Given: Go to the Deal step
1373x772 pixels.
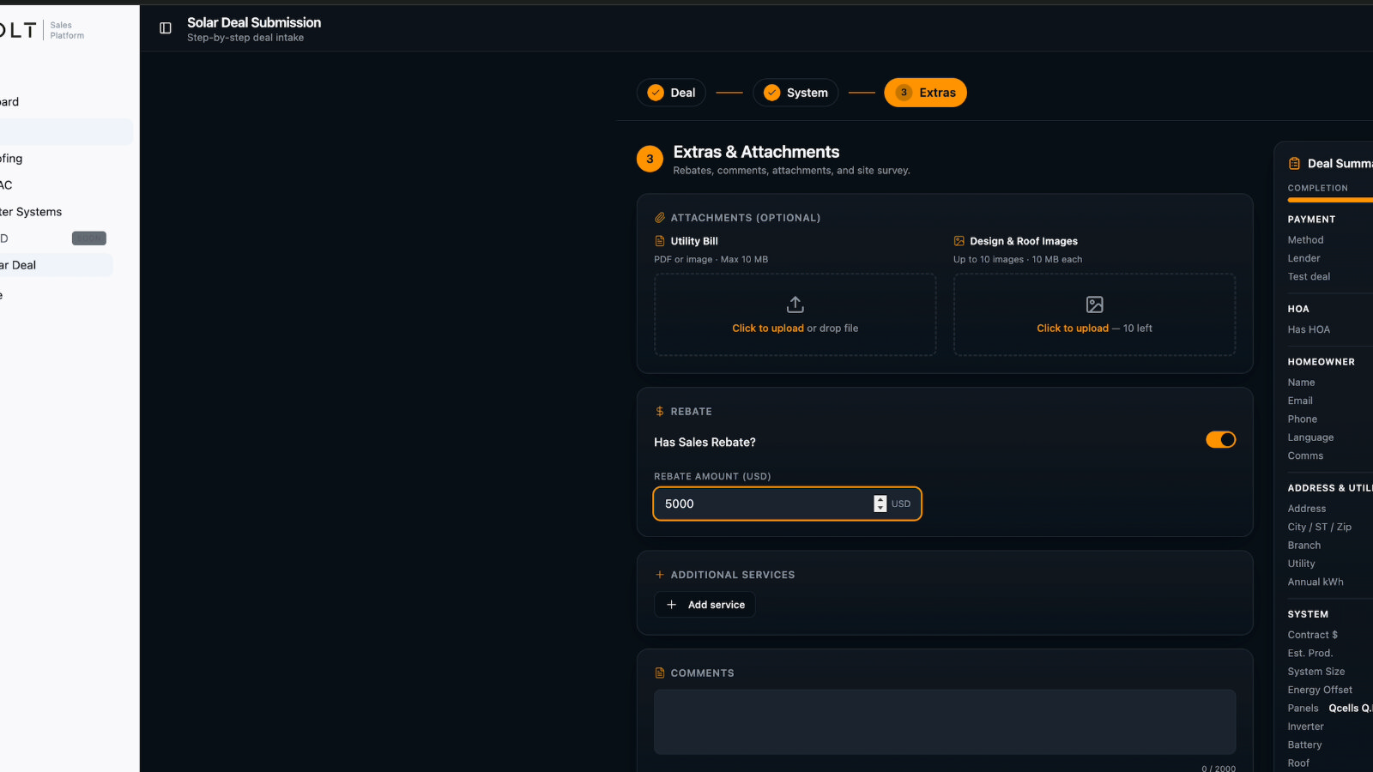Looking at the screenshot, I should click(x=671, y=93).
